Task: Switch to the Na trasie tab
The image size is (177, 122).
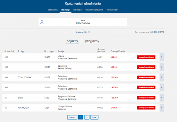Action: coord(77,10)
